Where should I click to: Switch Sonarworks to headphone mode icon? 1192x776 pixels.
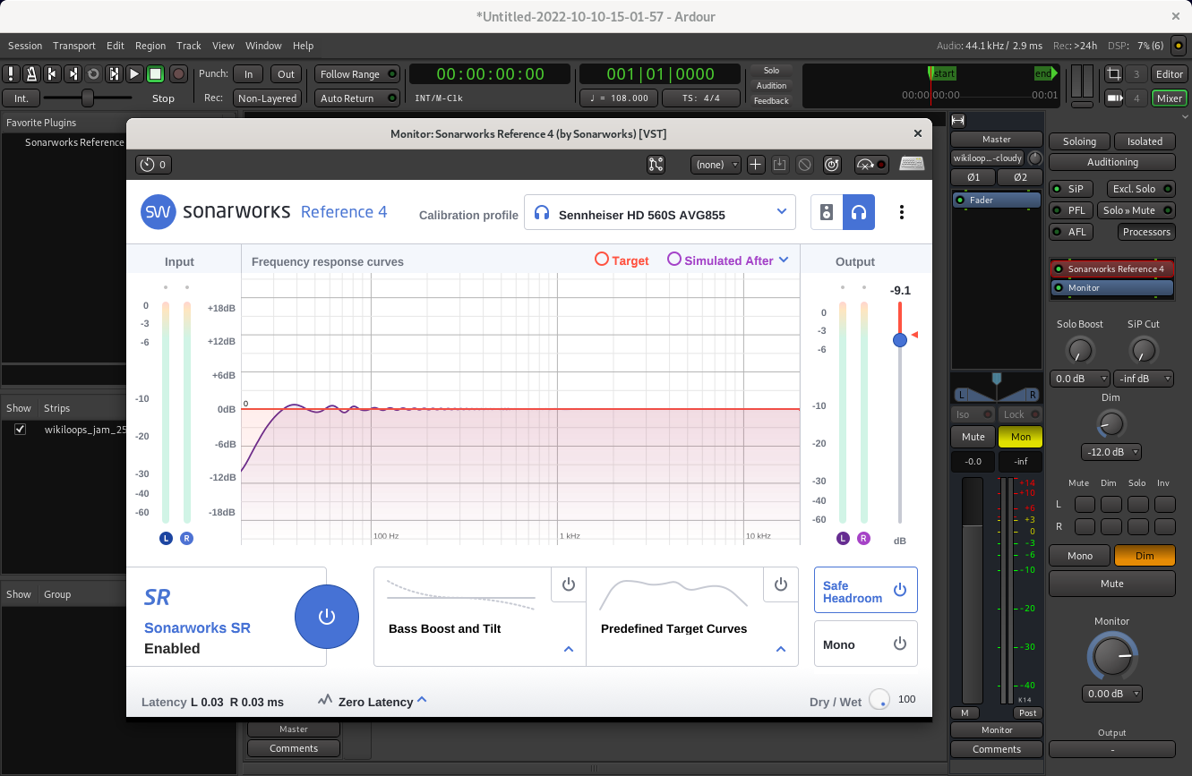coord(859,213)
